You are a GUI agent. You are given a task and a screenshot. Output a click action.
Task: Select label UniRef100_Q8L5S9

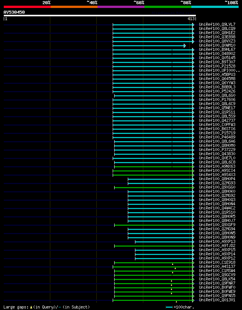(217, 116)
